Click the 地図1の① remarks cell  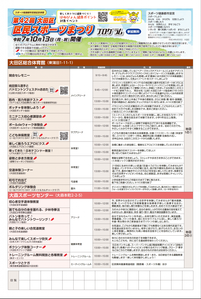[188, 131]
